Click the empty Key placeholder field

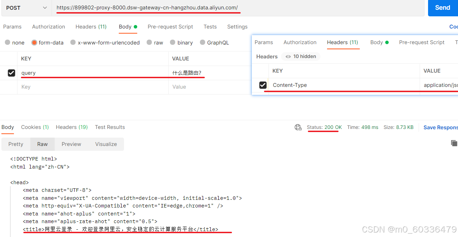click(93, 87)
